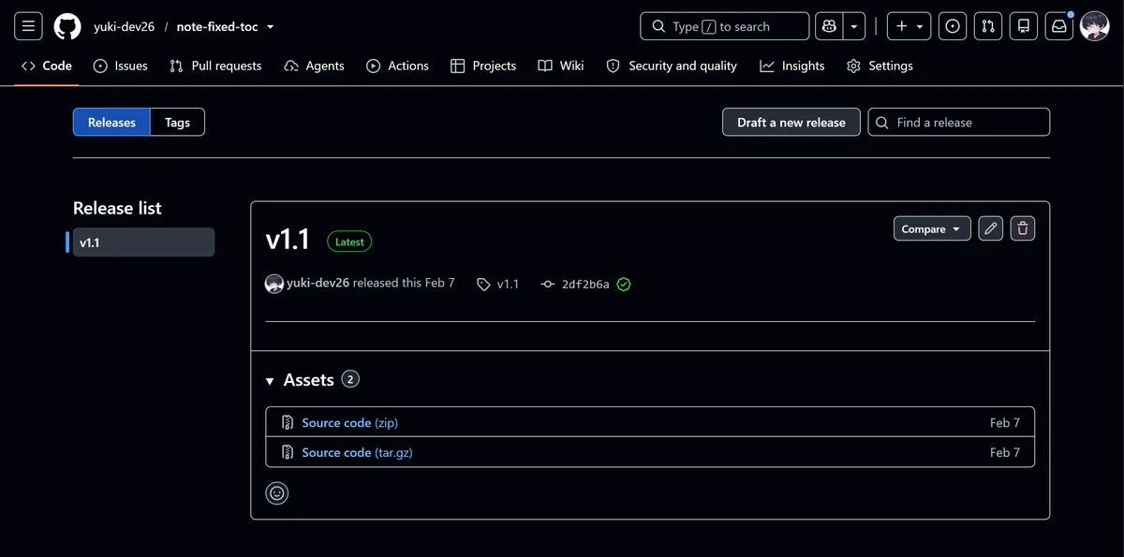View your issues icon in header

coord(953,26)
